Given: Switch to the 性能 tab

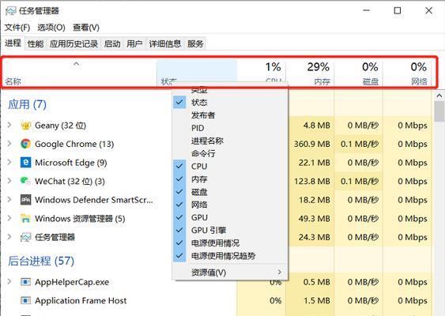Looking at the screenshot, I should (x=36, y=43).
